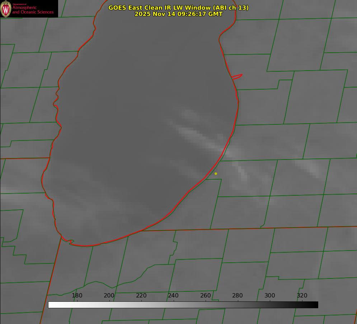The image size is (357, 324).
Task: Click the 240 colorbar tick label
Action: (x=173, y=296)
